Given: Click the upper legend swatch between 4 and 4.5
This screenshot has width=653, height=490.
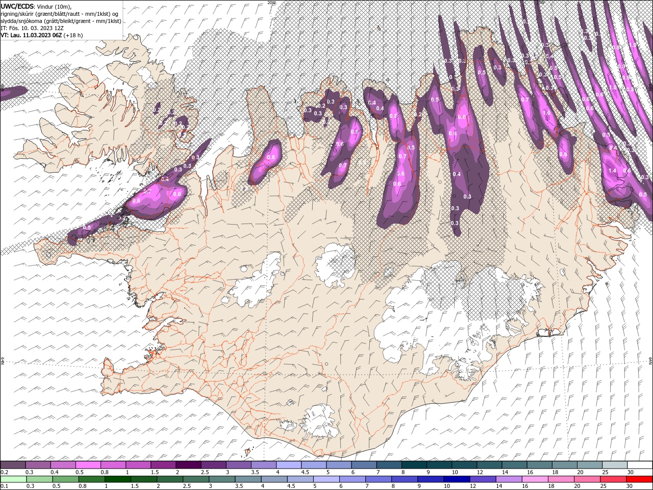Looking at the screenshot, I should click(289, 465).
